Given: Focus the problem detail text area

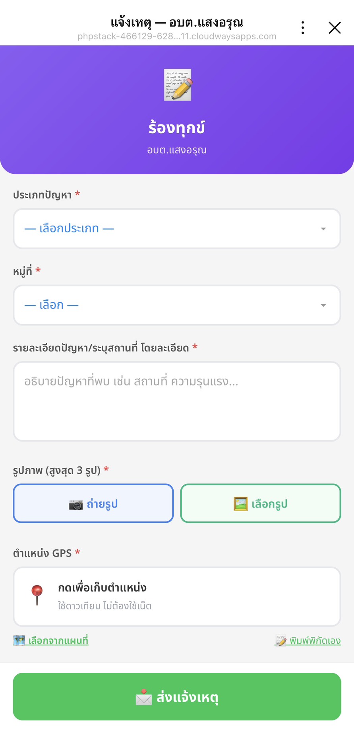Looking at the screenshot, I should (177, 401).
